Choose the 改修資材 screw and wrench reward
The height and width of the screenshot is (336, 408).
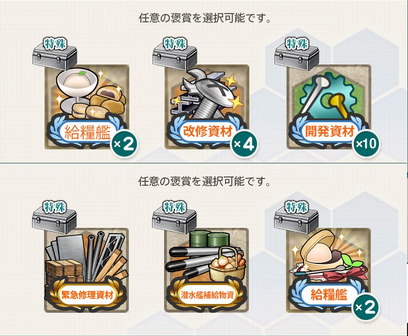pyautogui.click(x=207, y=107)
